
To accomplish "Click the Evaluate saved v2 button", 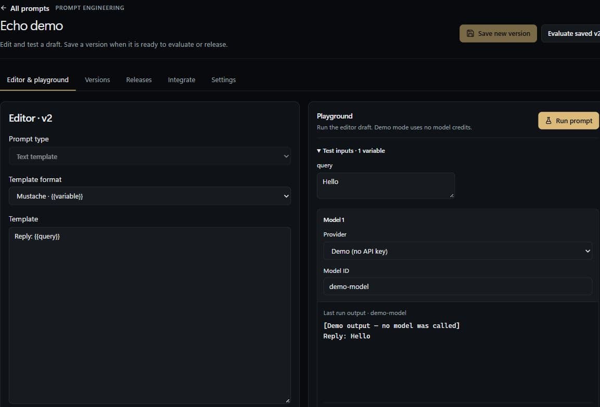I will 571,34.
